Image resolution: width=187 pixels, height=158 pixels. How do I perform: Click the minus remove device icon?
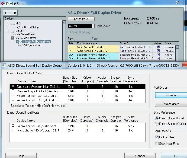click(10, 13)
